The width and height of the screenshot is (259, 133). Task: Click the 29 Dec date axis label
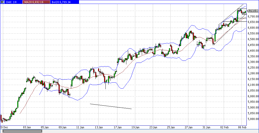pos(4,127)
